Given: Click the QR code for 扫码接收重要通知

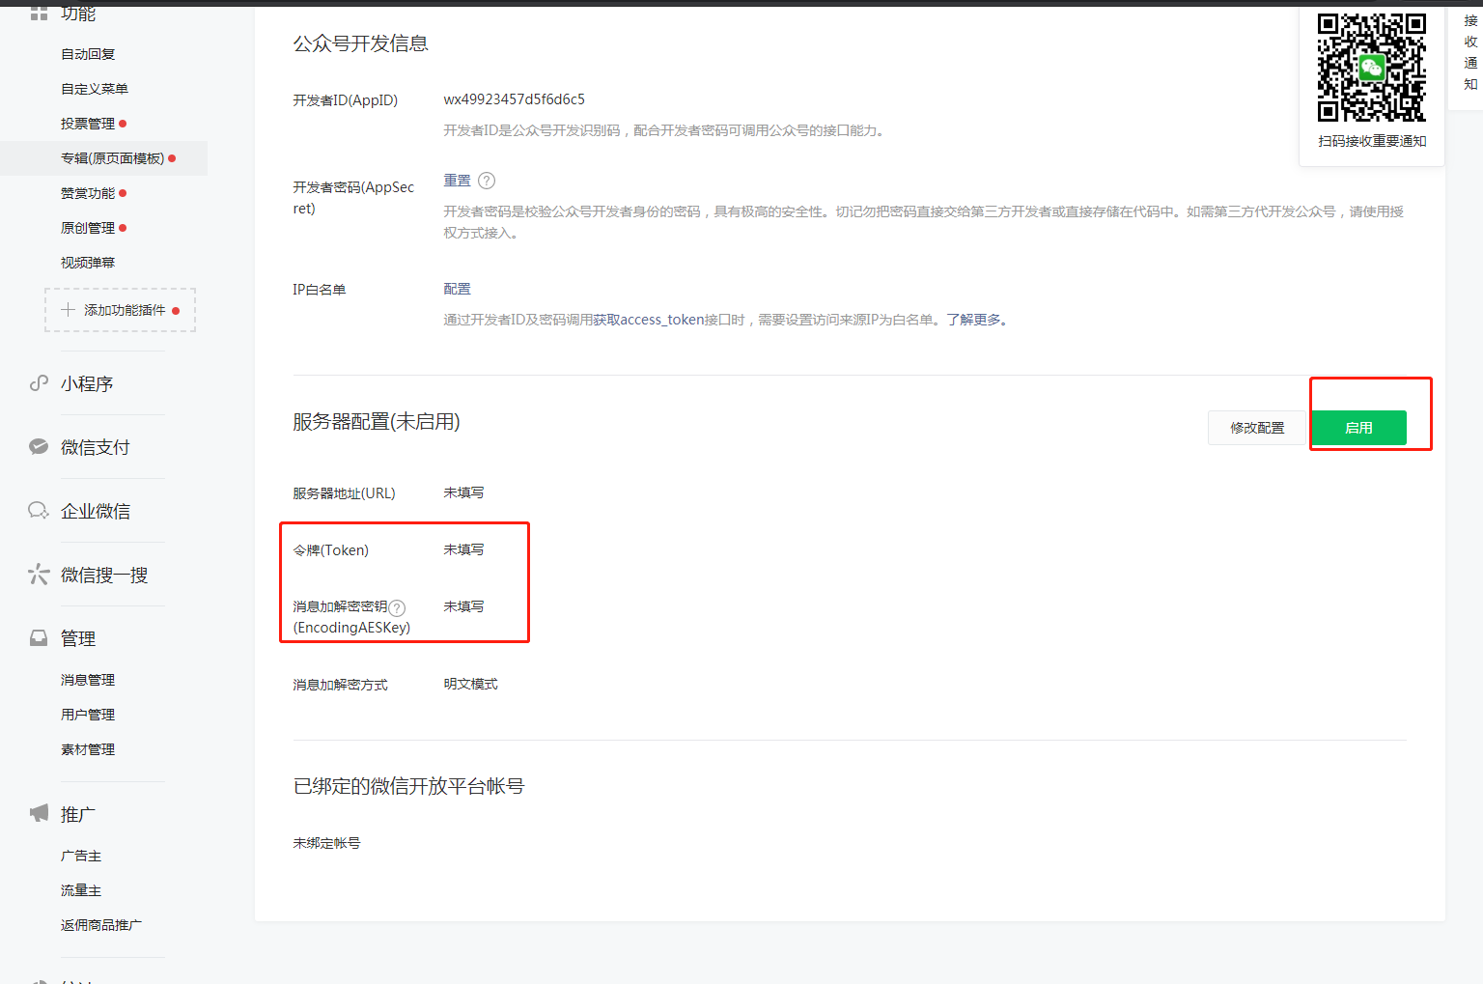Looking at the screenshot, I should point(1371,68).
